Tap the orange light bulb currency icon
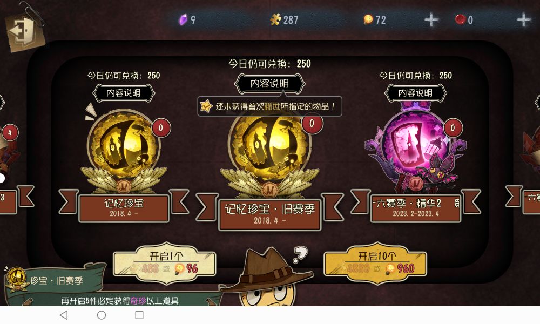Screen dimensions: 540x324 tap(368, 19)
